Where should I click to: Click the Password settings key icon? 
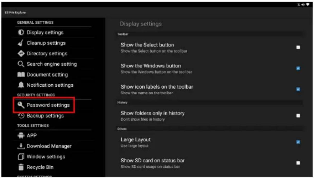[x=21, y=105]
